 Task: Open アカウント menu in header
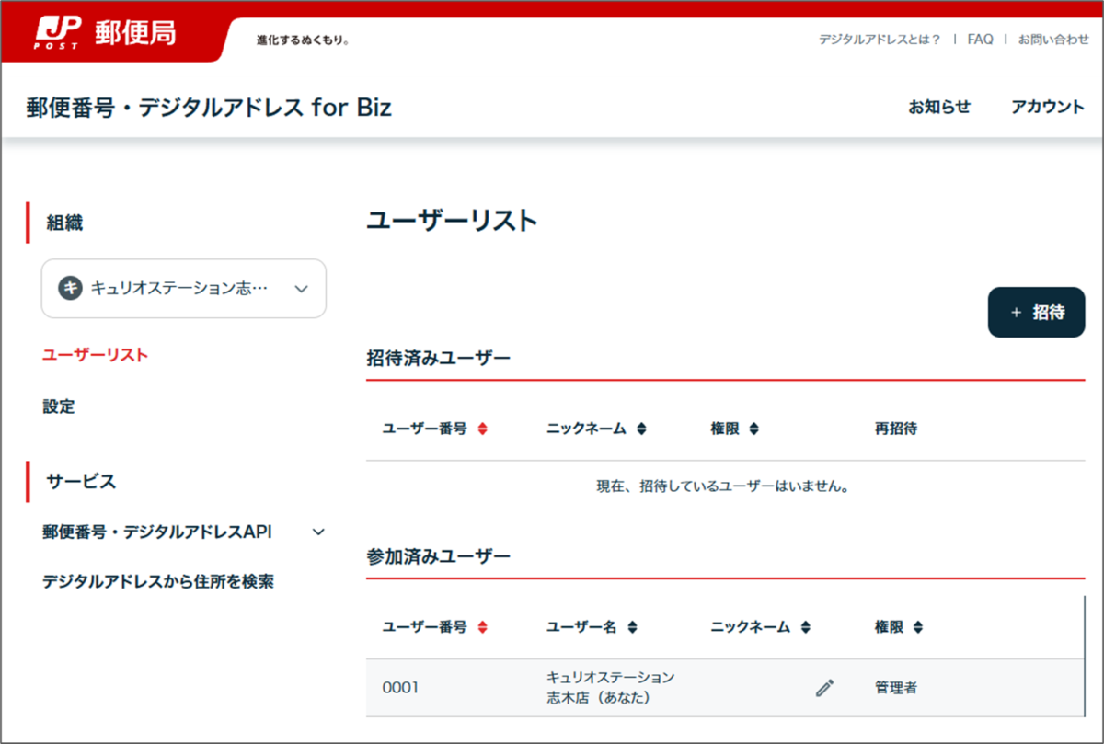click(x=1048, y=107)
